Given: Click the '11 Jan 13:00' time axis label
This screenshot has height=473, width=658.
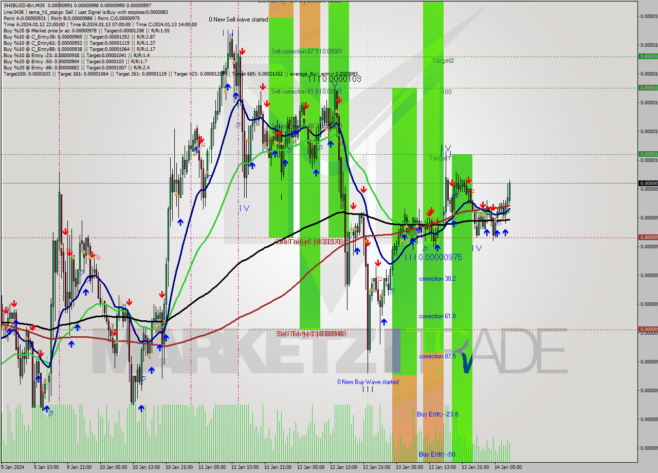Looking at the screenshot, I should point(245,467).
